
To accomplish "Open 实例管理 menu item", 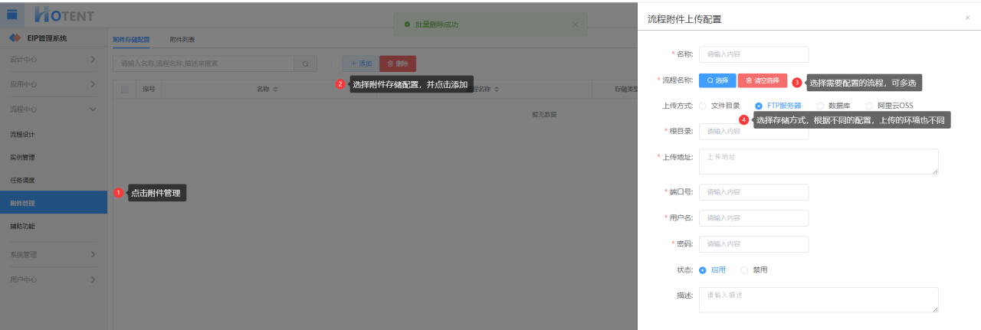I will pos(53,157).
